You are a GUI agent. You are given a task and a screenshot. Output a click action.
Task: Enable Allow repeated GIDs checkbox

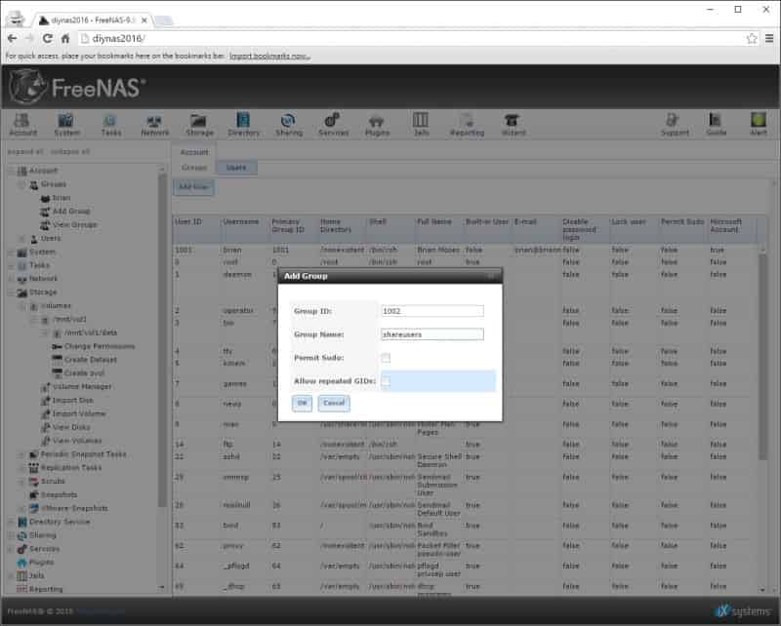386,381
